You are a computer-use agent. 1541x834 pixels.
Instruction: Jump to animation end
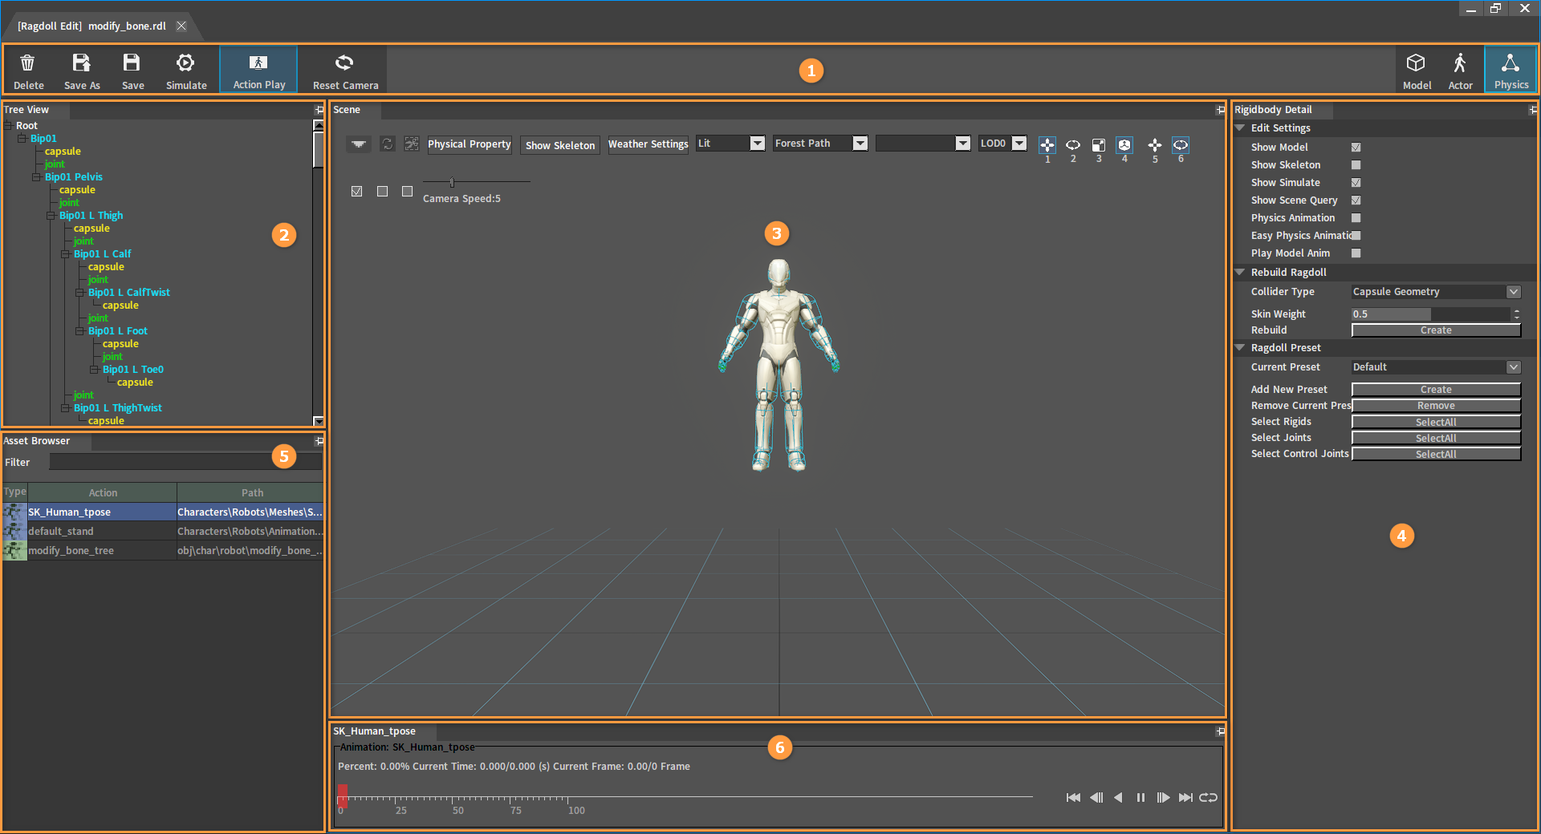click(x=1185, y=797)
